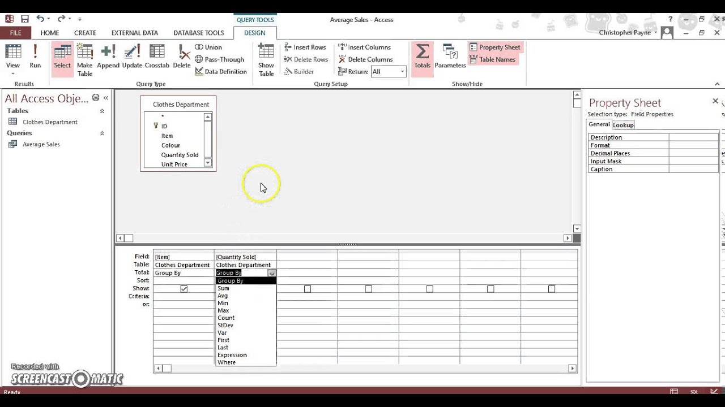Toggle the Property Sheet pane
This screenshot has height=407, width=725.
tap(495, 47)
